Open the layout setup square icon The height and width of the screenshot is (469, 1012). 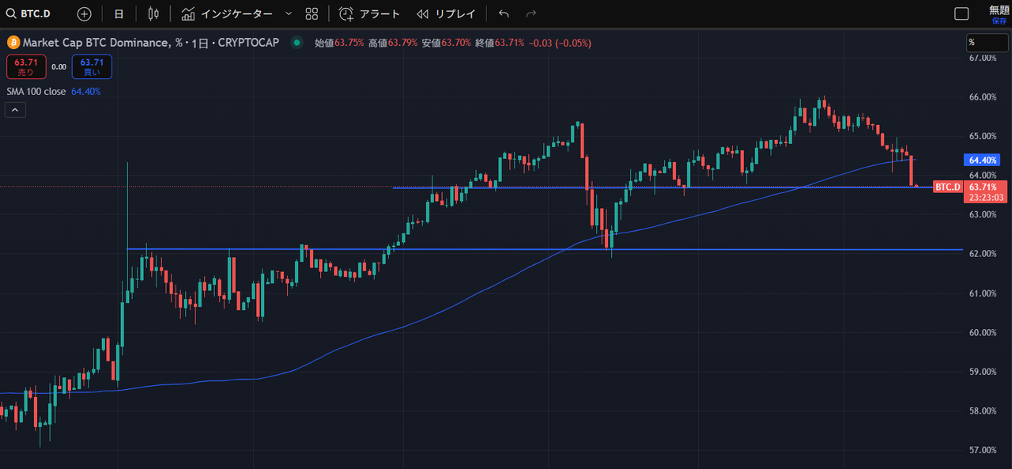pyautogui.click(x=961, y=13)
